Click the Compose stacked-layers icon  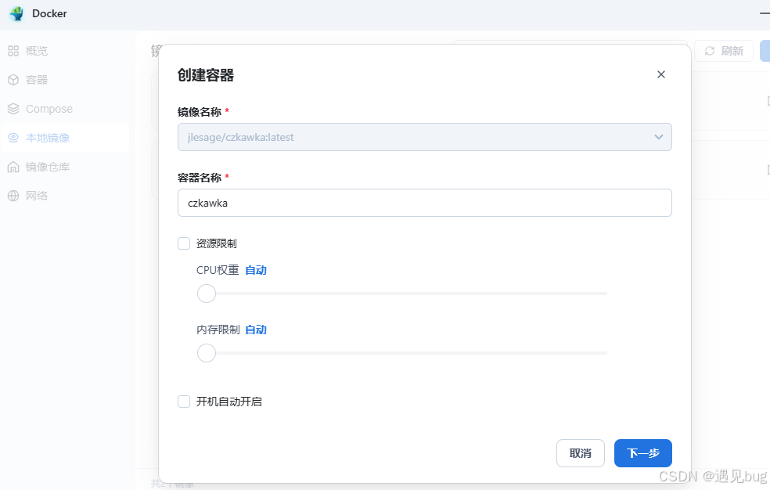pyautogui.click(x=15, y=108)
